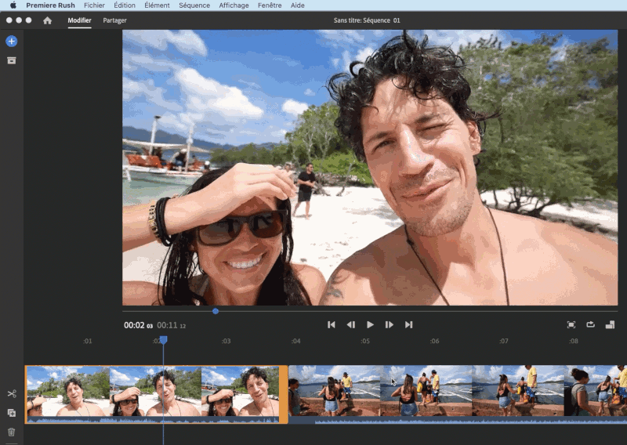Switch to the Partager tab
Image resolution: width=627 pixels, height=445 pixels.
point(114,20)
